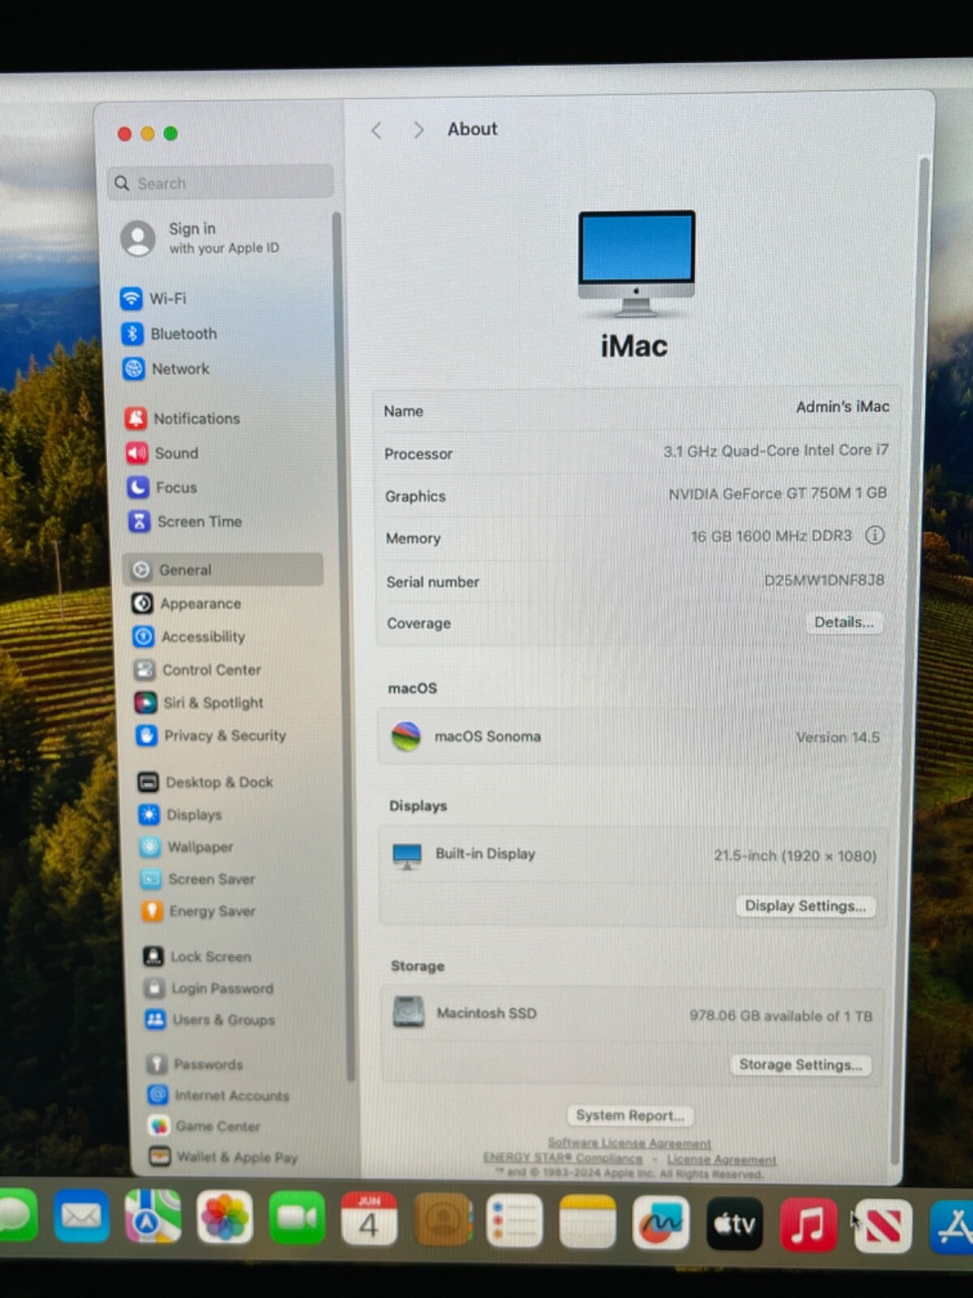Screen dimensions: 973x1298
Task: Open Displays settings from sidebar
Action: 181,814
